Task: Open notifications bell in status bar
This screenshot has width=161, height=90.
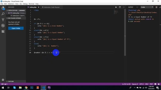Action: click(159, 84)
